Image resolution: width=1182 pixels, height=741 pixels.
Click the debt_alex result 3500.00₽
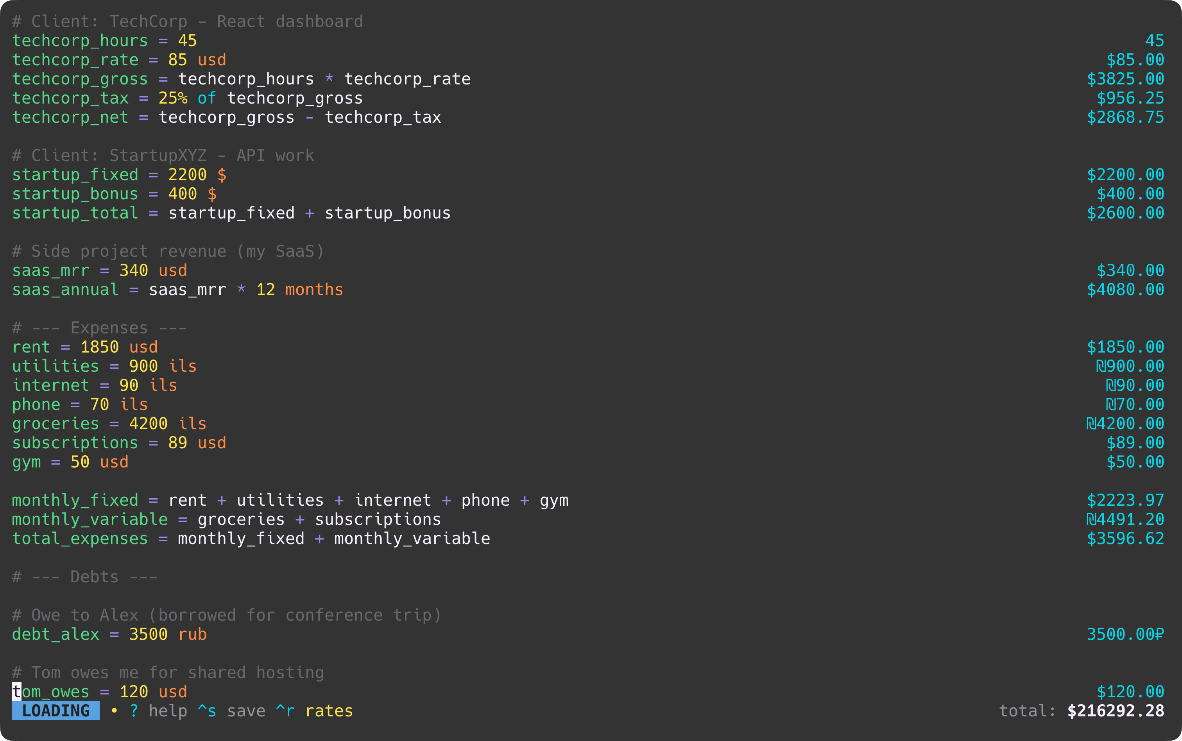[x=1125, y=634]
